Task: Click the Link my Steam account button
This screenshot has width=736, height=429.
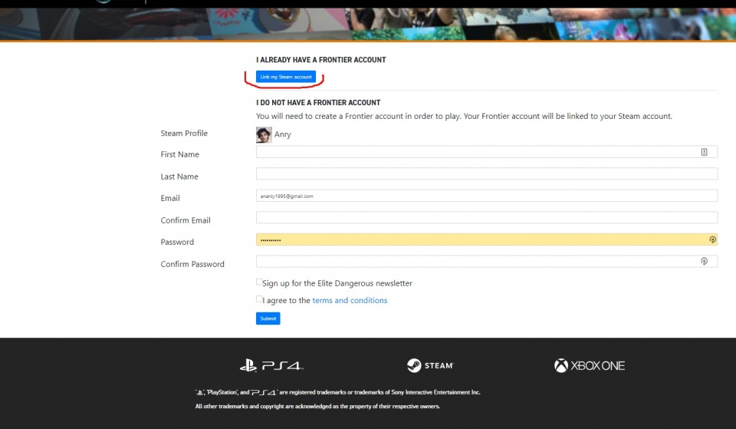Action: click(285, 77)
